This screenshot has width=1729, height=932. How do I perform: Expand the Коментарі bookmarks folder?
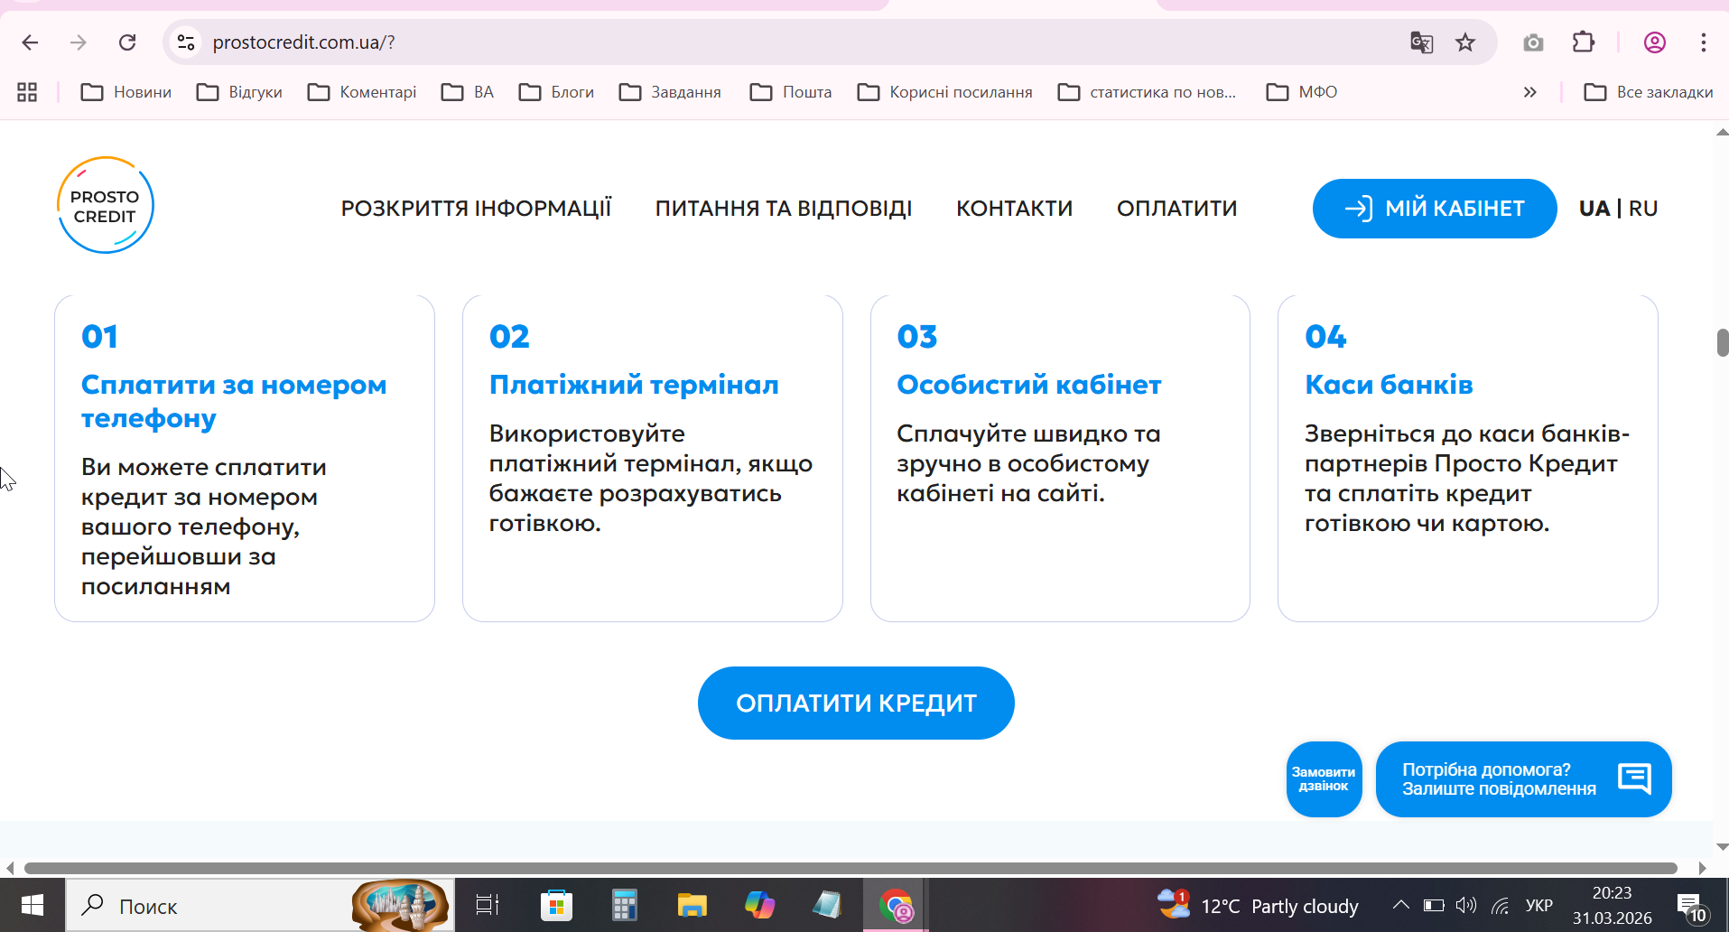coord(362,92)
